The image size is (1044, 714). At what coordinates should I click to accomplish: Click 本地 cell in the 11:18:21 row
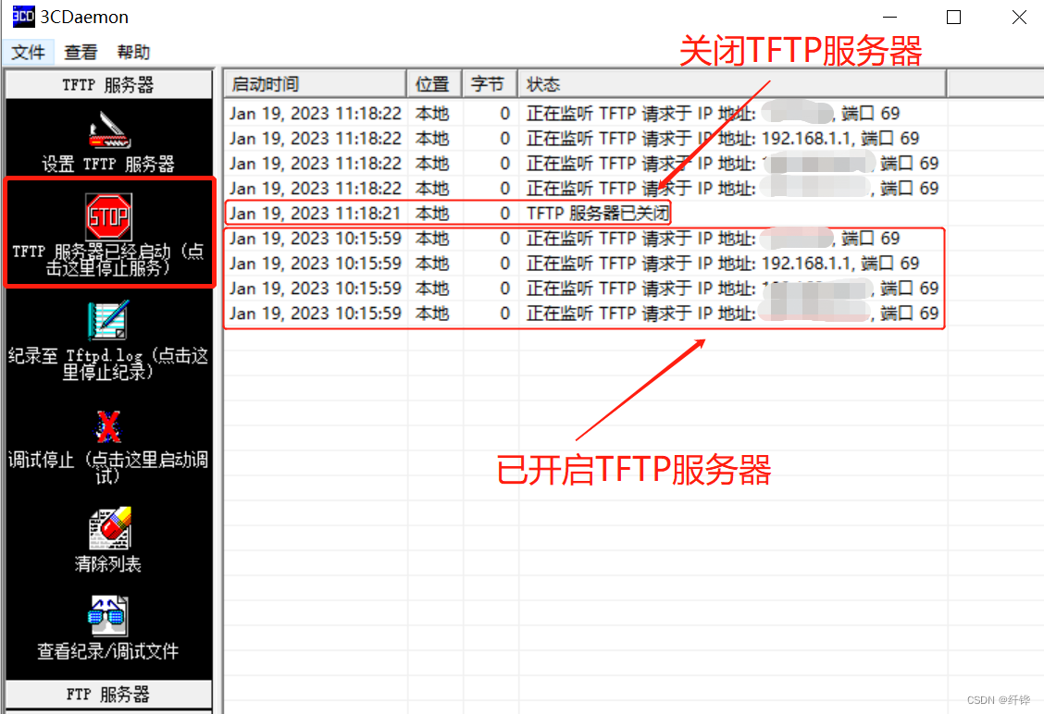tap(433, 214)
